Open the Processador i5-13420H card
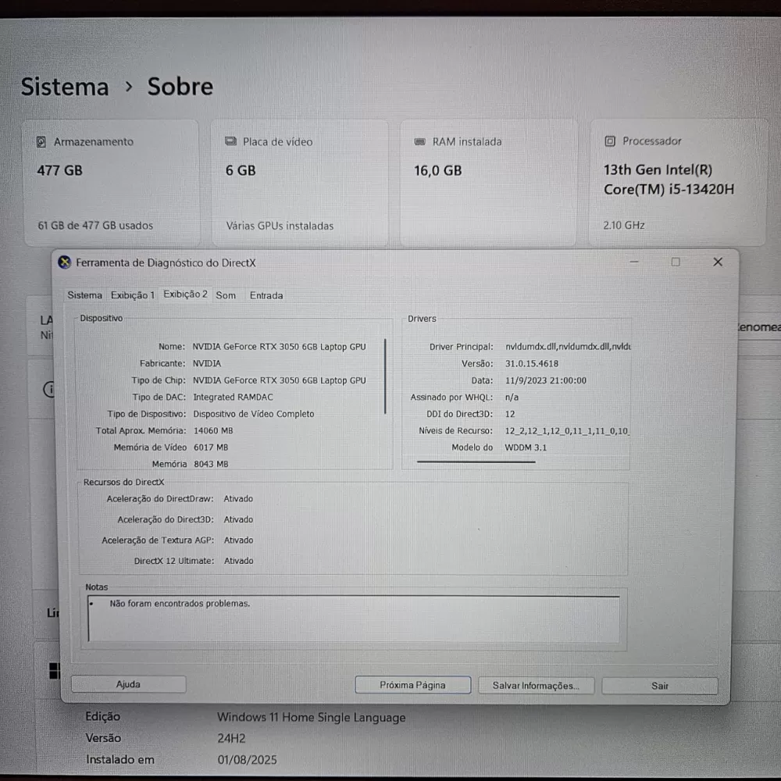The height and width of the screenshot is (781, 781). (678, 183)
